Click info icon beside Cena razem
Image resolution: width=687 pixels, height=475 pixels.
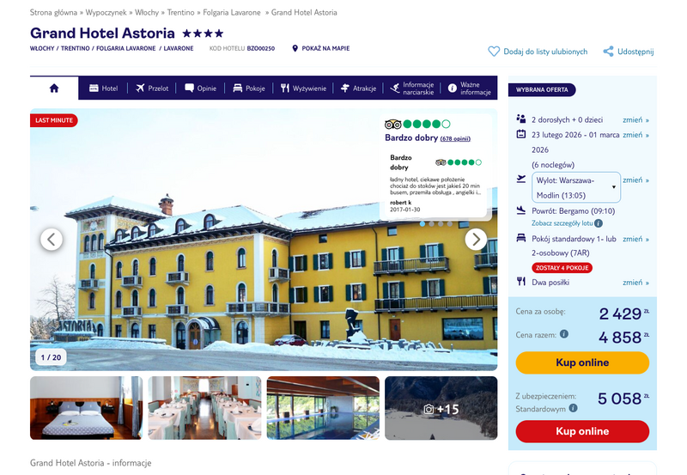coord(564,334)
